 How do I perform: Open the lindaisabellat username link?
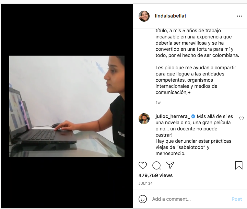170,16
